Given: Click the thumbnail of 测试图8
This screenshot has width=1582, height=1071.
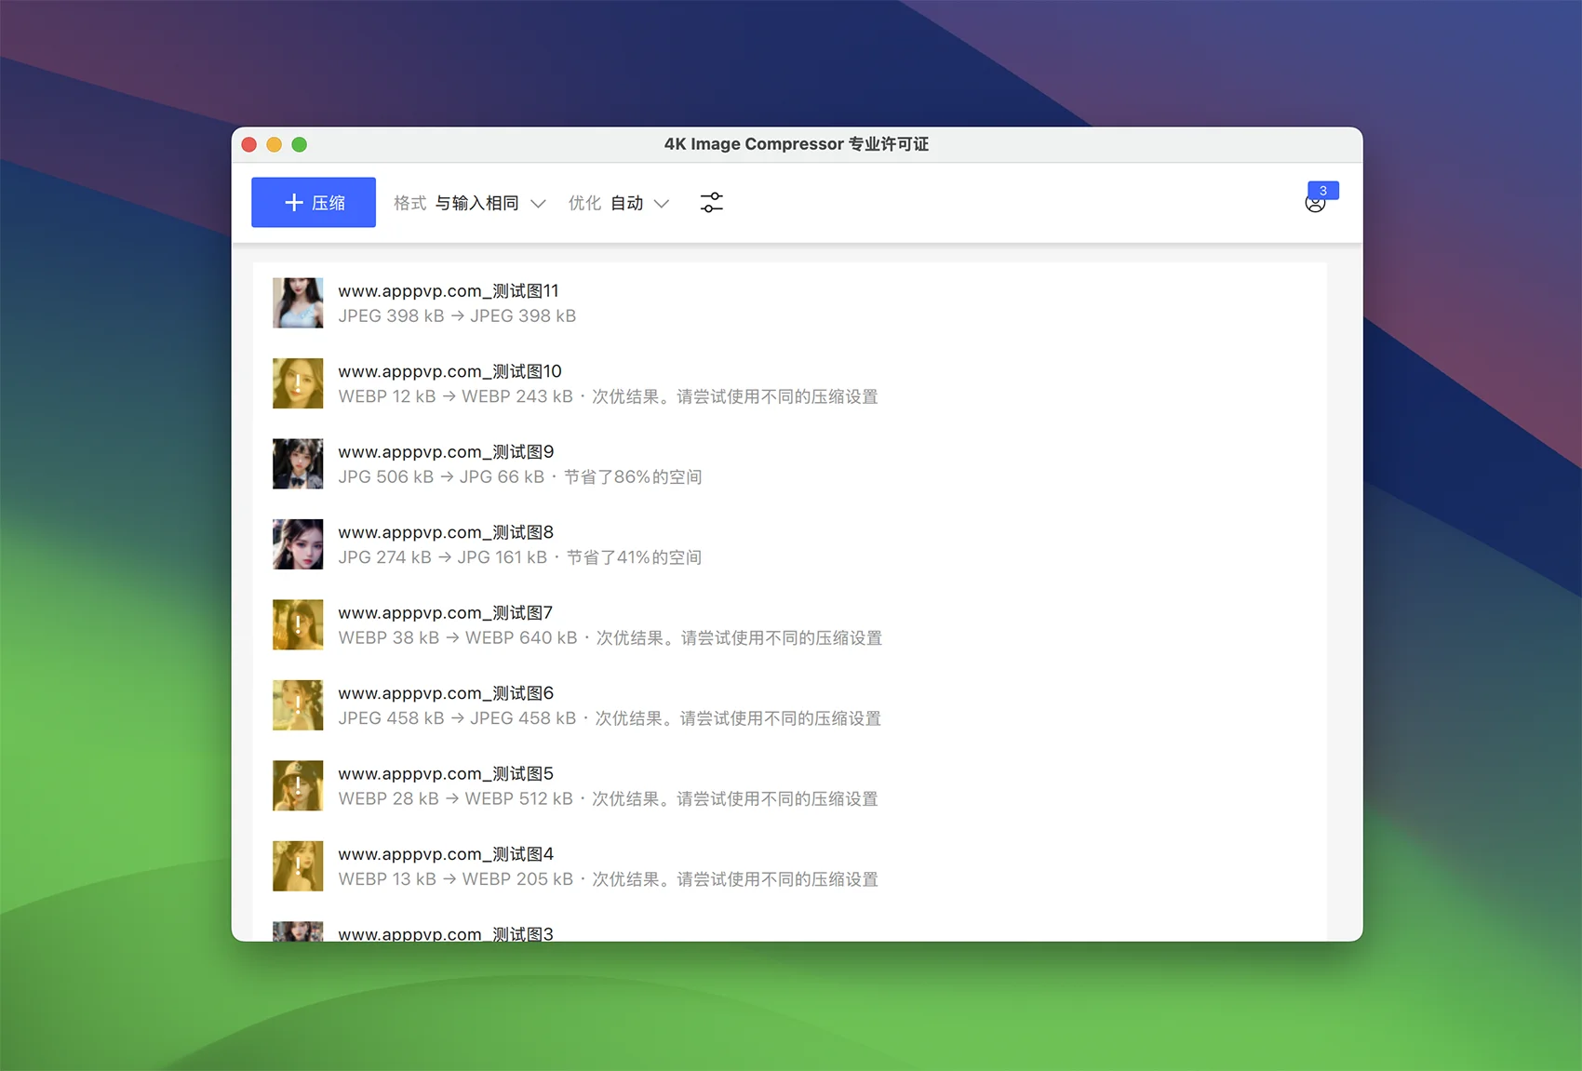Looking at the screenshot, I should [x=298, y=544].
